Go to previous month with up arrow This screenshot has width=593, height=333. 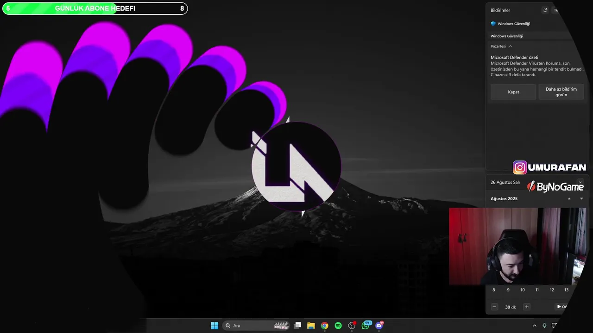click(569, 198)
